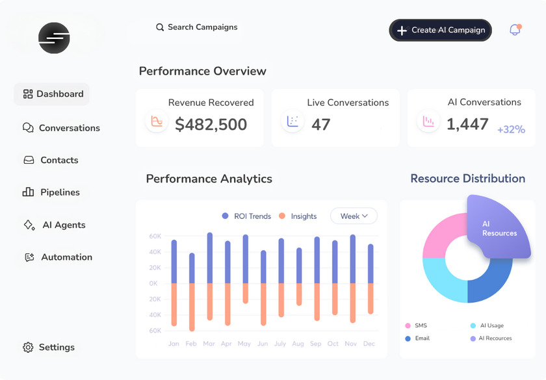Click the upper 60K axis label
This screenshot has width=546, height=380.
[x=155, y=236]
